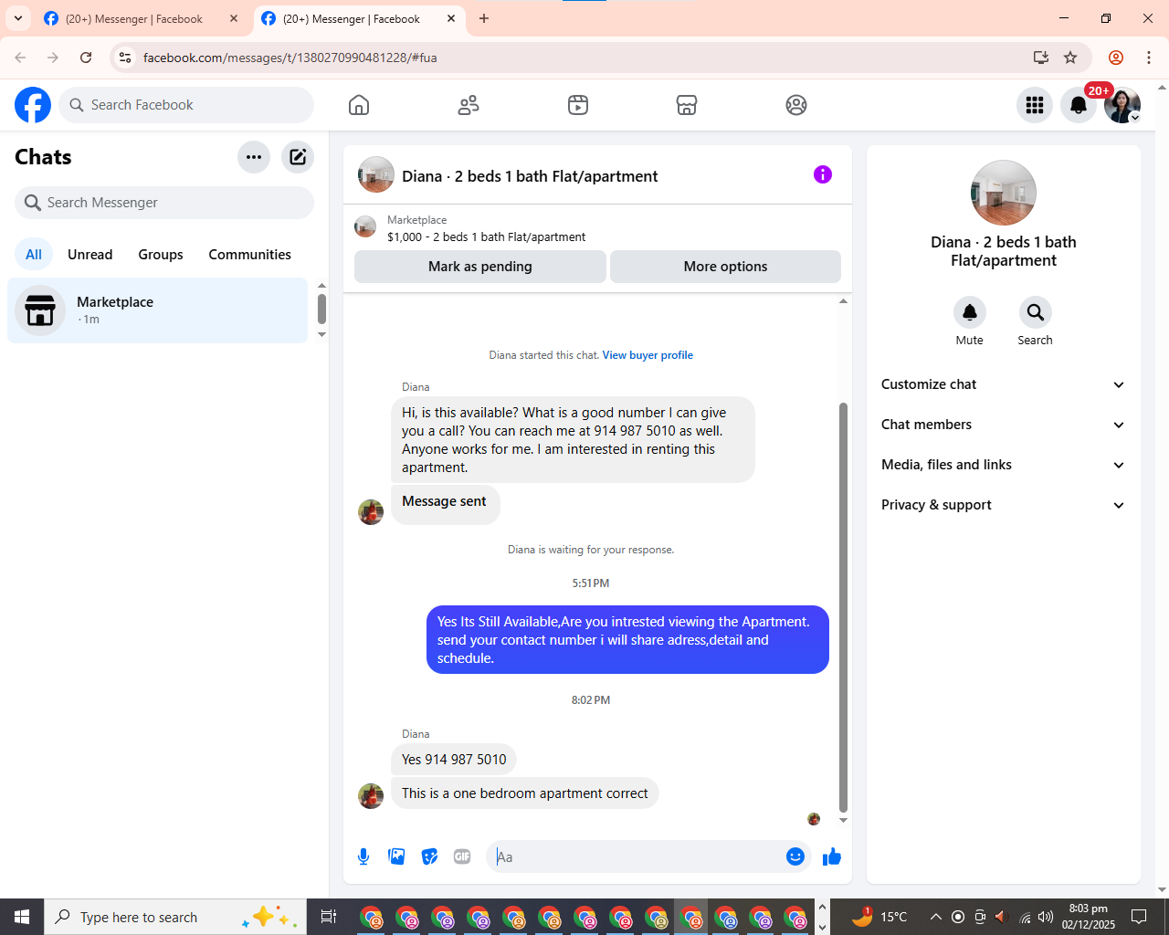Focus the Aa message input box
Screen dimensions: 1169x935
pos(637,856)
